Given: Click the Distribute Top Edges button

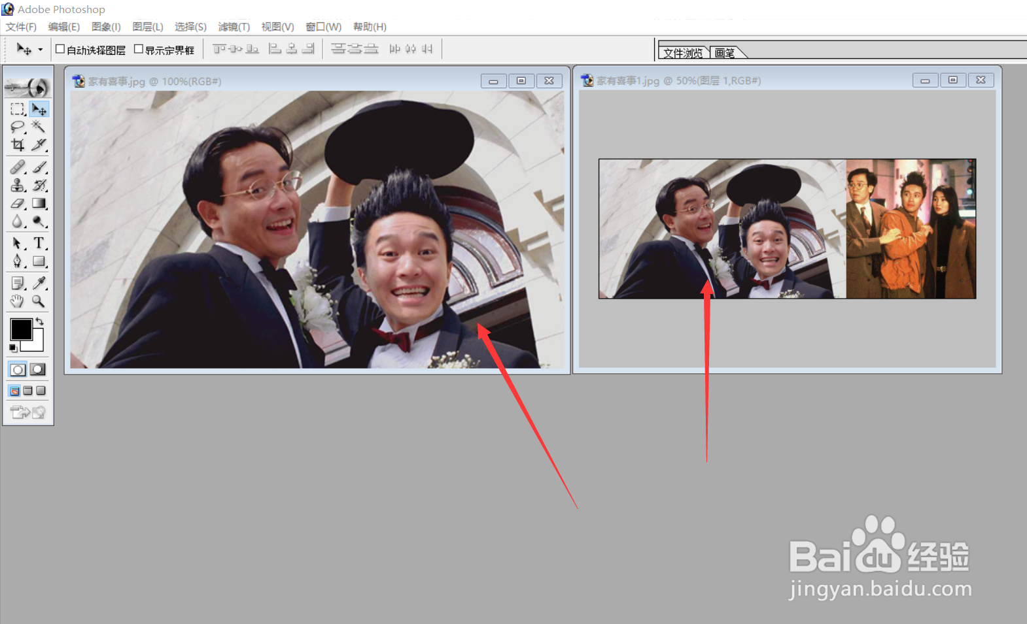Looking at the screenshot, I should 338,49.
